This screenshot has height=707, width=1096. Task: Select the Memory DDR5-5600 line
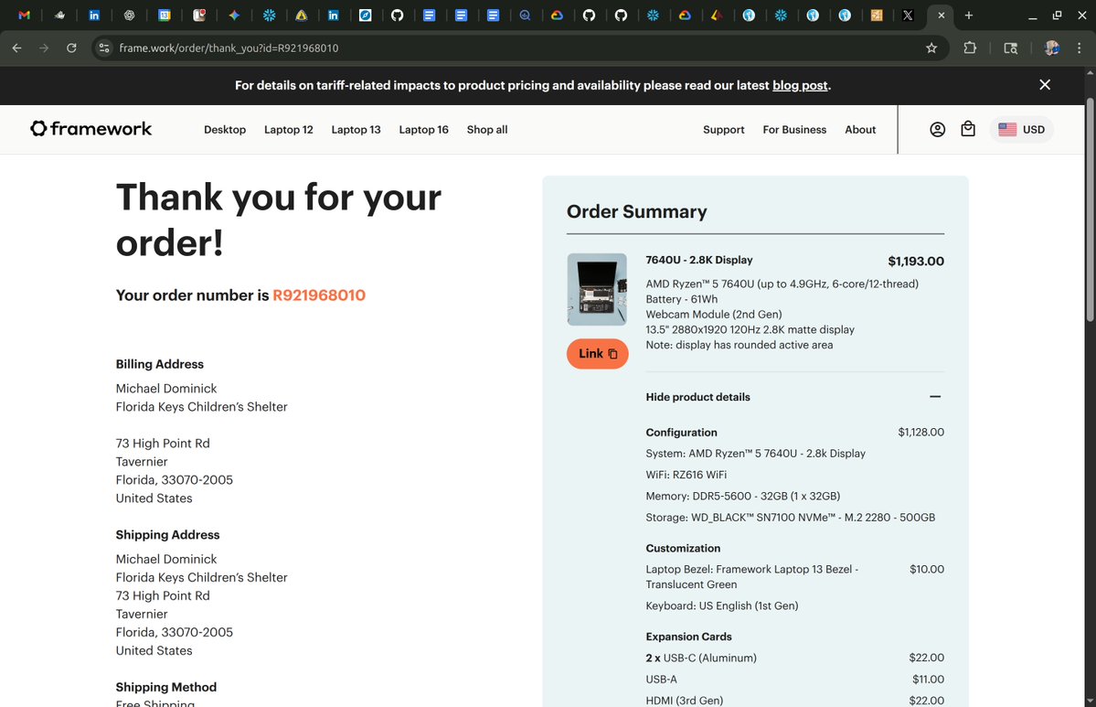coord(743,497)
